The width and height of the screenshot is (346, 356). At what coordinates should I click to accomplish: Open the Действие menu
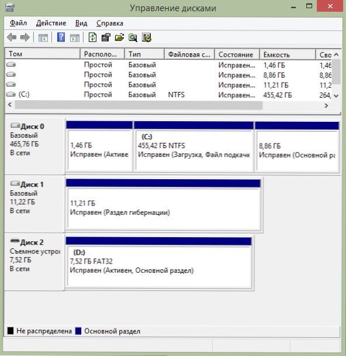(51, 23)
